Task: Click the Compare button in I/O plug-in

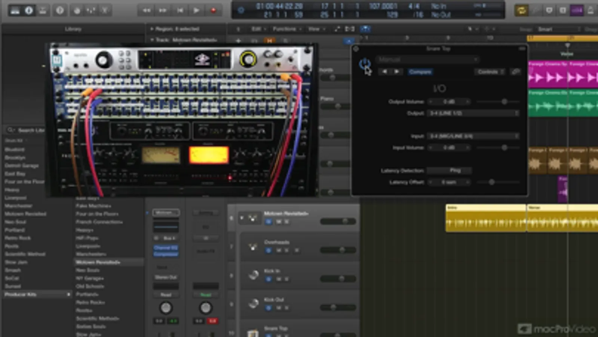Action: click(420, 72)
